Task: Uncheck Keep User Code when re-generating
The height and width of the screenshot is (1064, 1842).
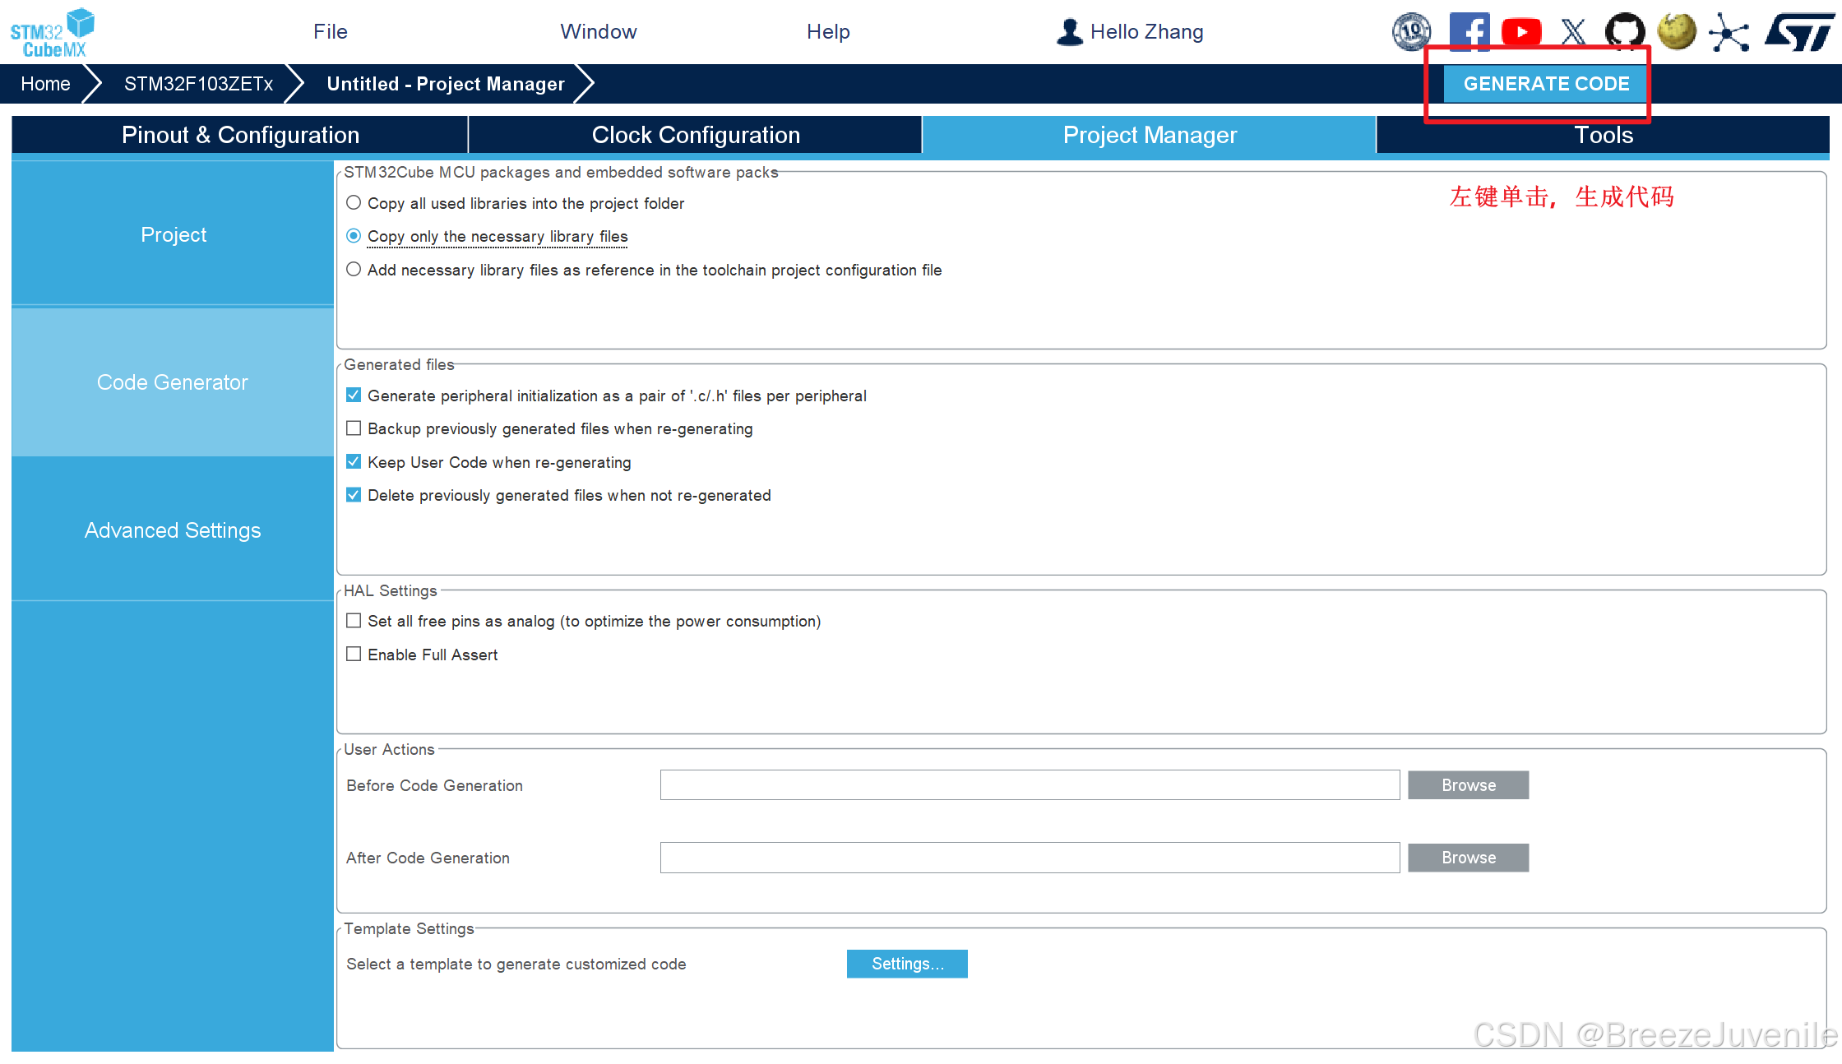Action: tap(354, 462)
